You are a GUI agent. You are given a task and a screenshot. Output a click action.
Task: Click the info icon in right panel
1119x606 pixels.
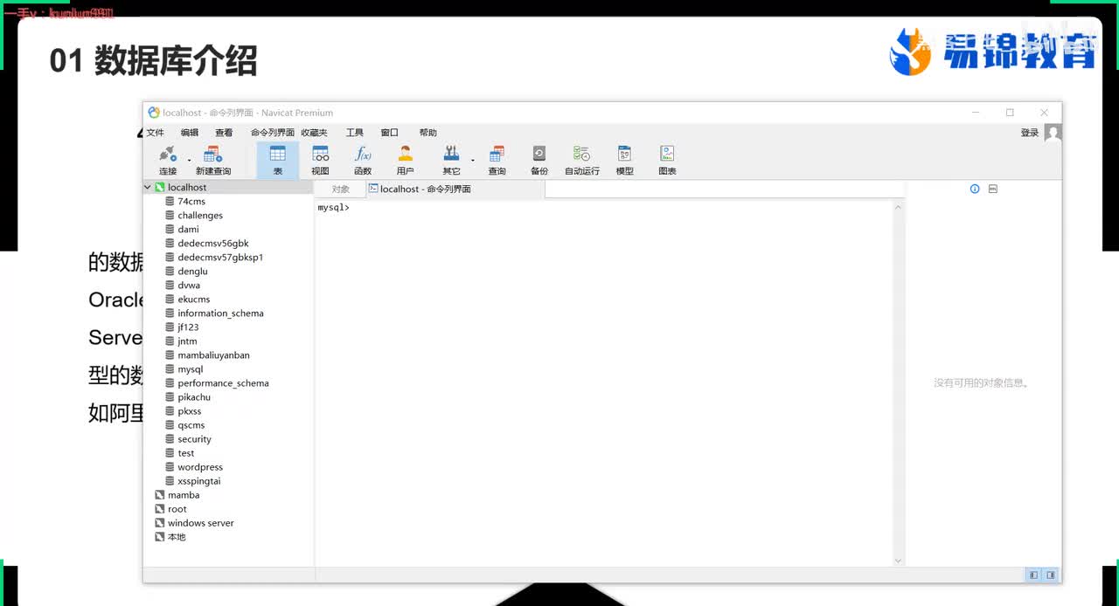975,189
